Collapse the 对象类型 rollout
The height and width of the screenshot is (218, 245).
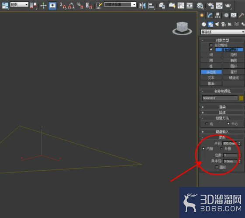click(222, 40)
